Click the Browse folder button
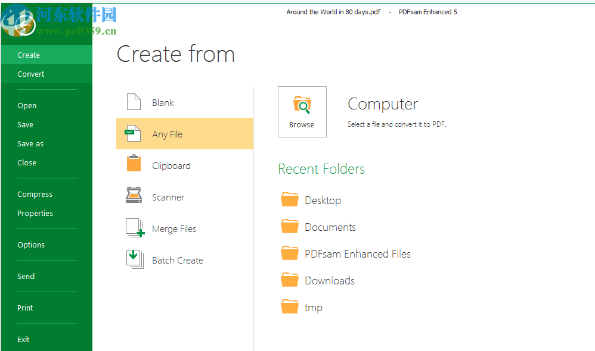 (x=302, y=112)
